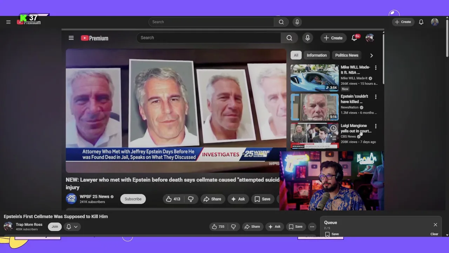
Task: Open inner bell with 9+ badge
Action: point(355,38)
